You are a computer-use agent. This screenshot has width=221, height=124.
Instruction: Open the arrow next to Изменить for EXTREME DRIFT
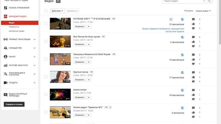pyautogui.click(x=89, y=27)
